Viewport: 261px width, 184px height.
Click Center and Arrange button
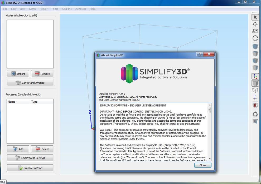coord(30,83)
